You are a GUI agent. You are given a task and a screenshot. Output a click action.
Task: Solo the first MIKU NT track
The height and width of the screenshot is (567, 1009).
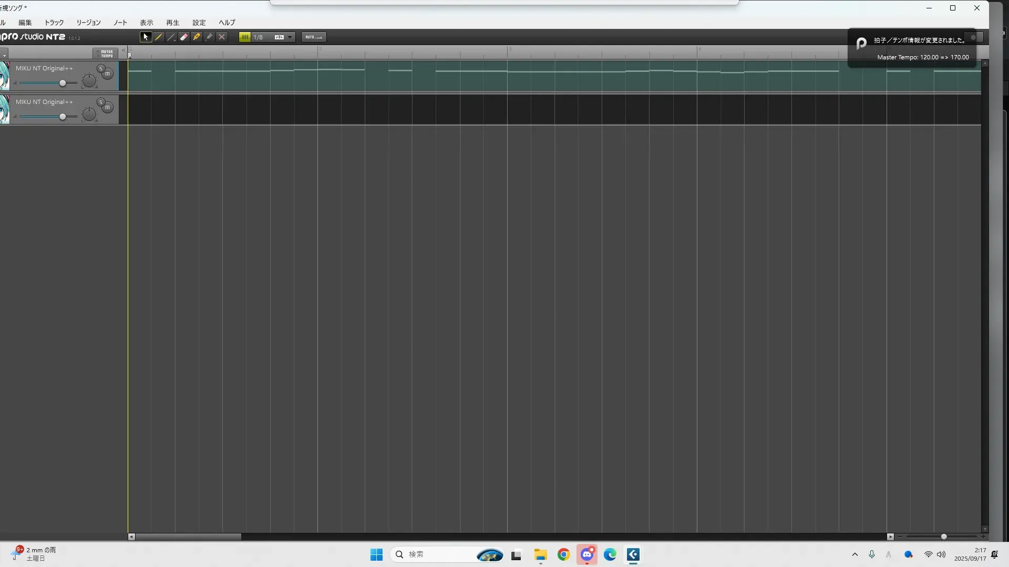click(x=101, y=68)
